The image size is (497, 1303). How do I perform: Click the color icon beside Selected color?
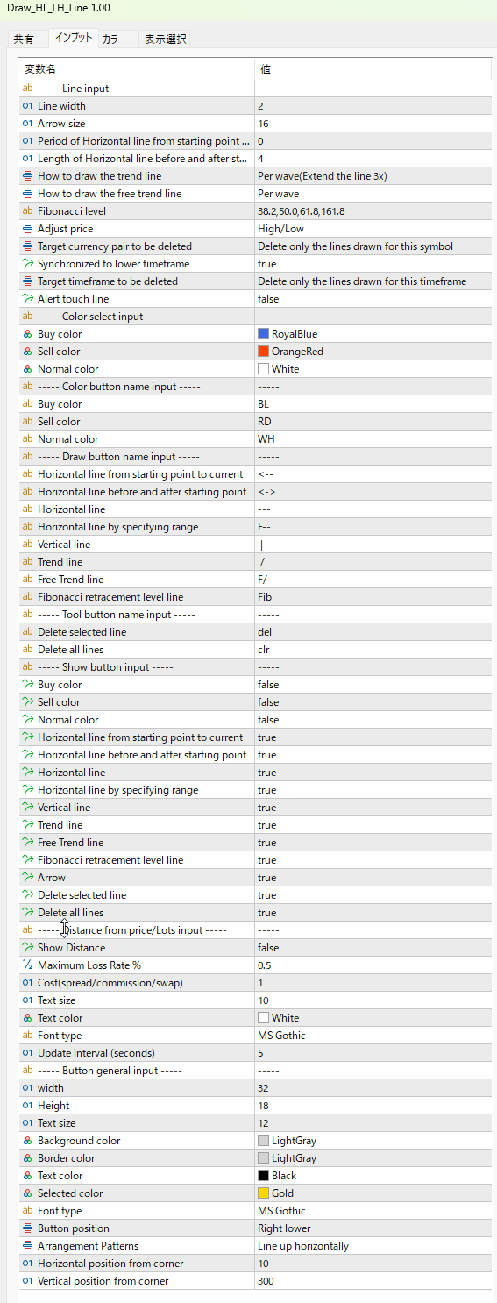click(x=27, y=1193)
